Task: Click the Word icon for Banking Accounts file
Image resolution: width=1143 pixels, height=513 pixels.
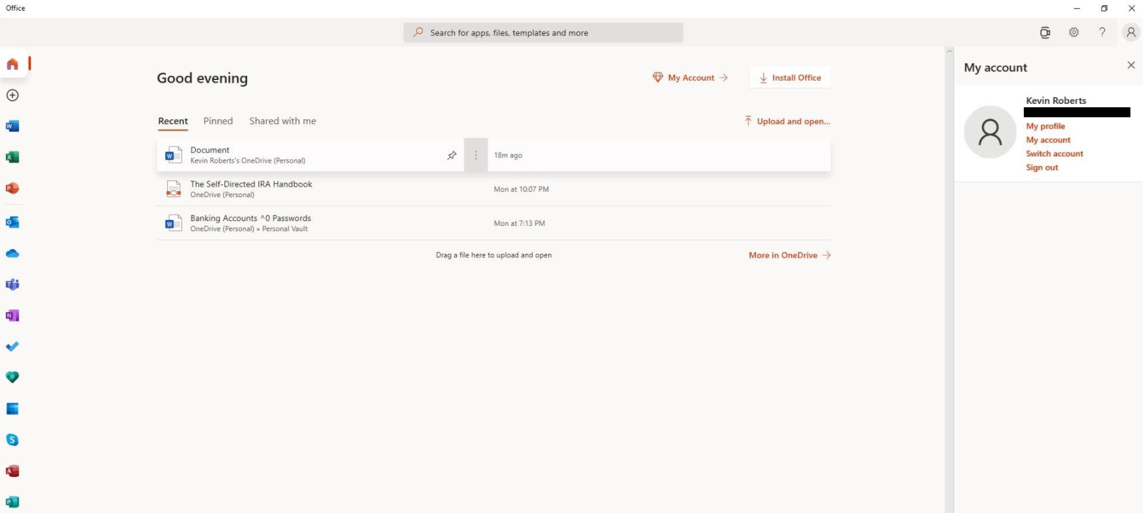Action: tap(173, 223)
